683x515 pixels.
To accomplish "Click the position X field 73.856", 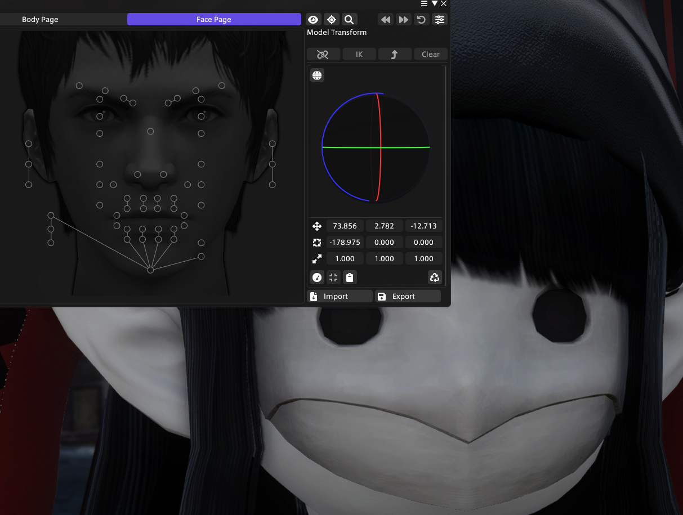I will click(x=345, y=226).
